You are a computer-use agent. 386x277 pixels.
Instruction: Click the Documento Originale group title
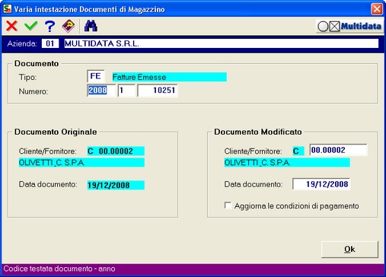[56, 132]
